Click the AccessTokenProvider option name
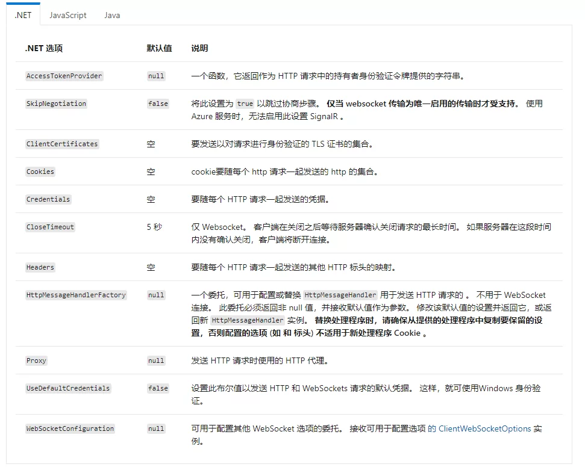This screenshot has height=470, width=585. (x=64, y=76)
